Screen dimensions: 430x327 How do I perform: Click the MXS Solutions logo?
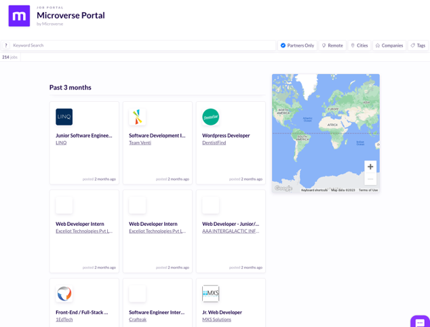click(x=210, y=294)
